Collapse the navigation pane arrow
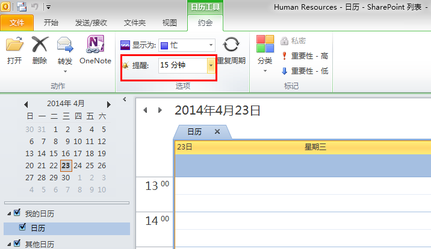431x249 pixels. 125,99
